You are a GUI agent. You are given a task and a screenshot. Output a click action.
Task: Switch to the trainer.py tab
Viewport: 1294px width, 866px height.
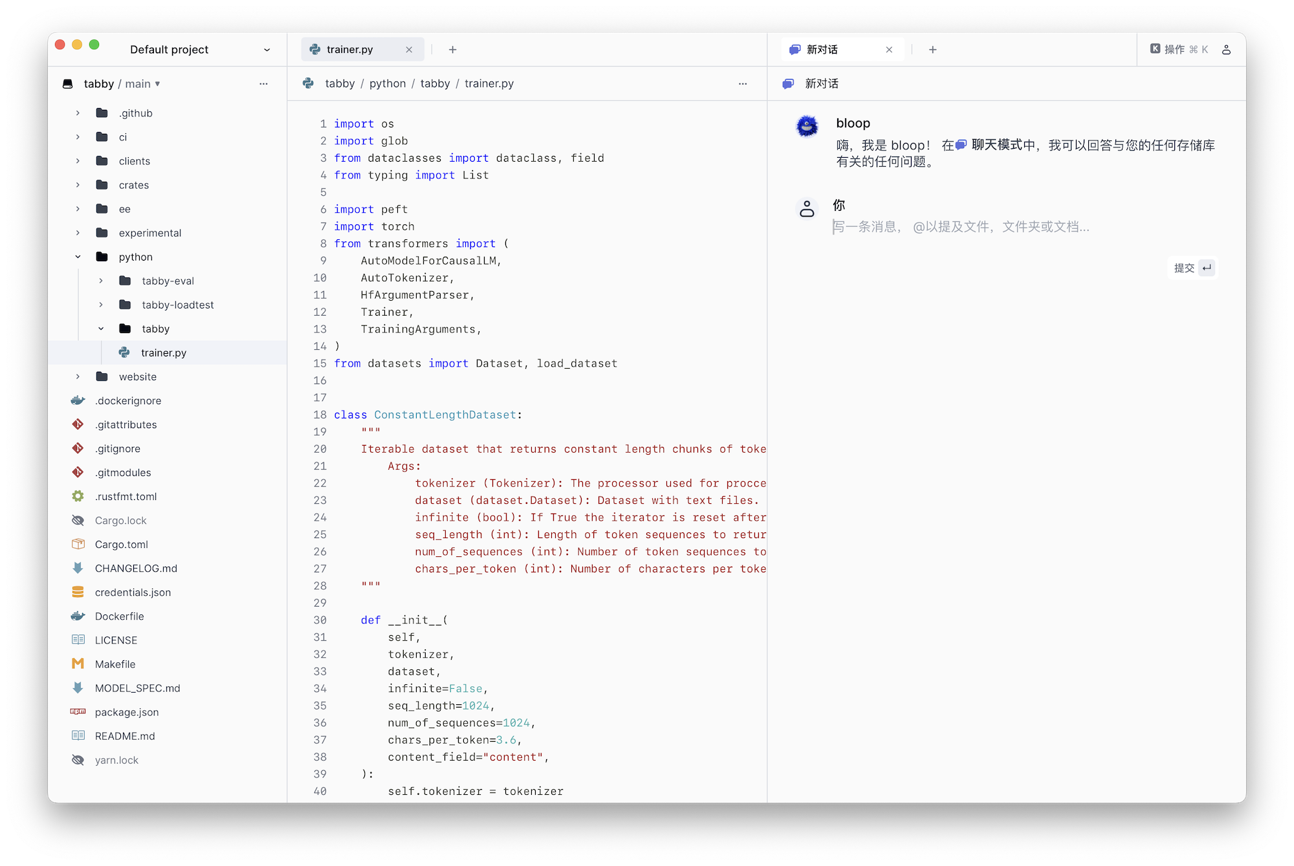pyautogui.click(x=350, y=50)
